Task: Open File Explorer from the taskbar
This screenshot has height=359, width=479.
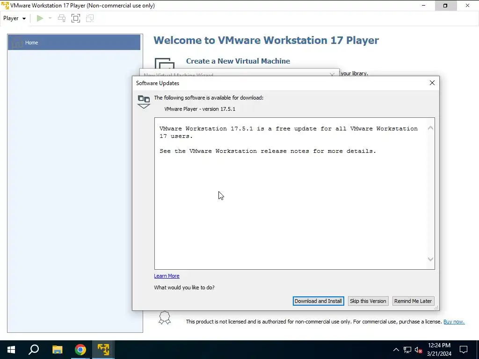Action: (x=57, y=350)
